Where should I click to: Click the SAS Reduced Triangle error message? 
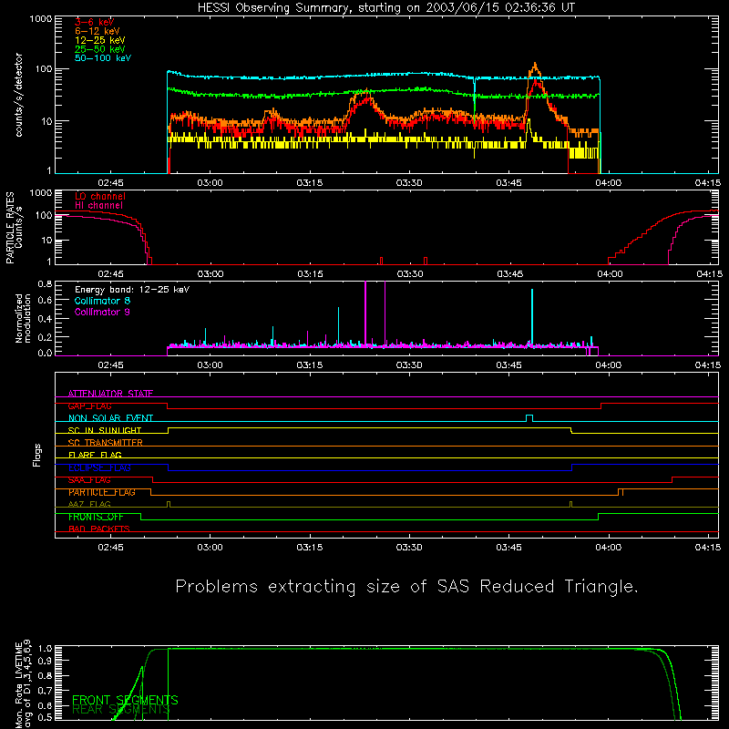[x=406, y=586]
